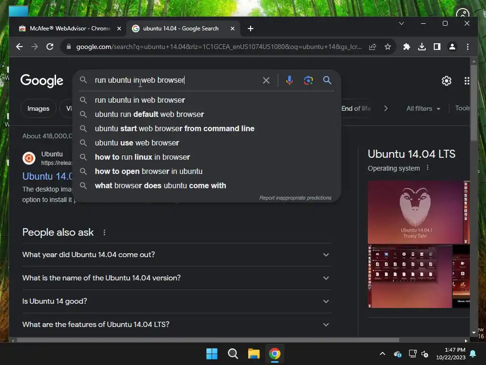
Task: Open the Extensions puzzle icon
Action: 406,47
